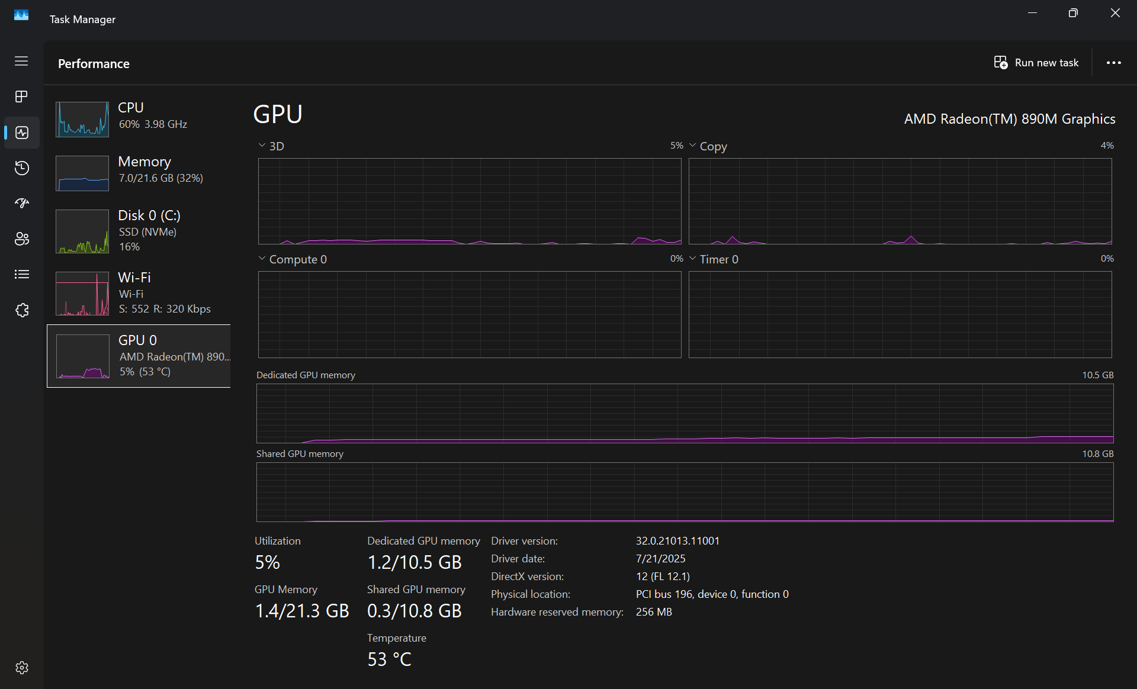Open Startup apps in the sidebar
Viewport: 1137px width, 689px height.
pyautogui.click(x=21, y=203)
